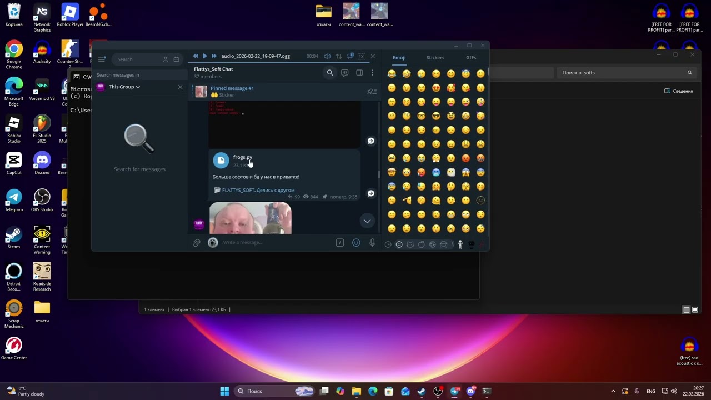
Task: Close the message search panel
Action: click(180, 87)
